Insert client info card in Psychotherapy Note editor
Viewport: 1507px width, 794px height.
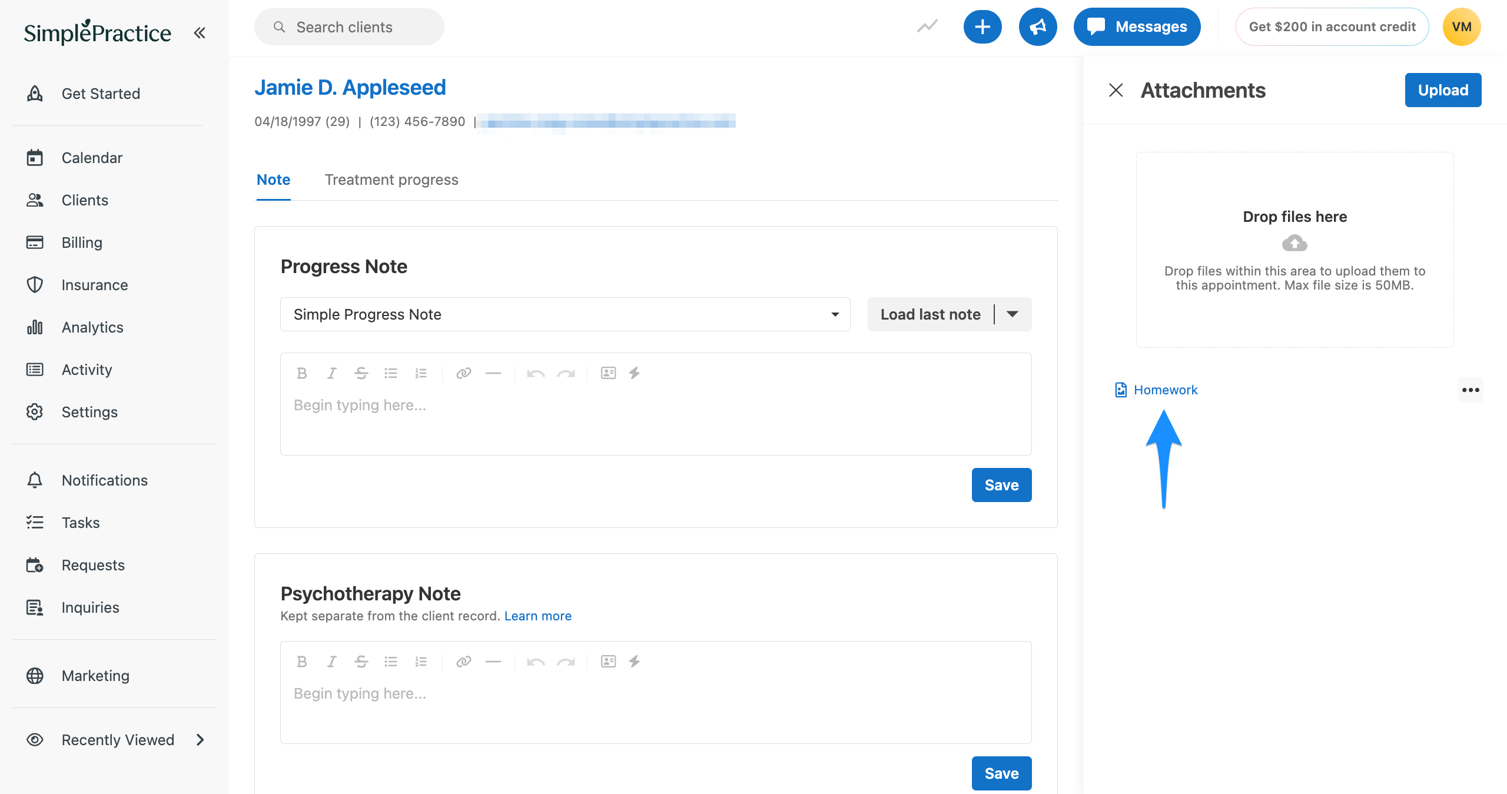[x=608, y=662]
